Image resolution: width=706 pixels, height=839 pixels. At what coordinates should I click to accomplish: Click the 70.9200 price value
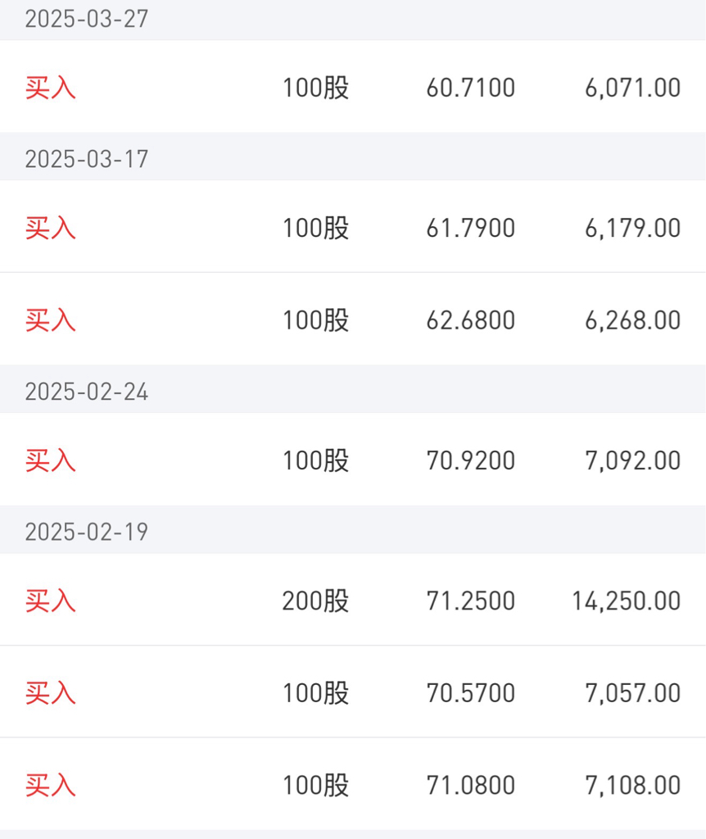coord(470,460)
